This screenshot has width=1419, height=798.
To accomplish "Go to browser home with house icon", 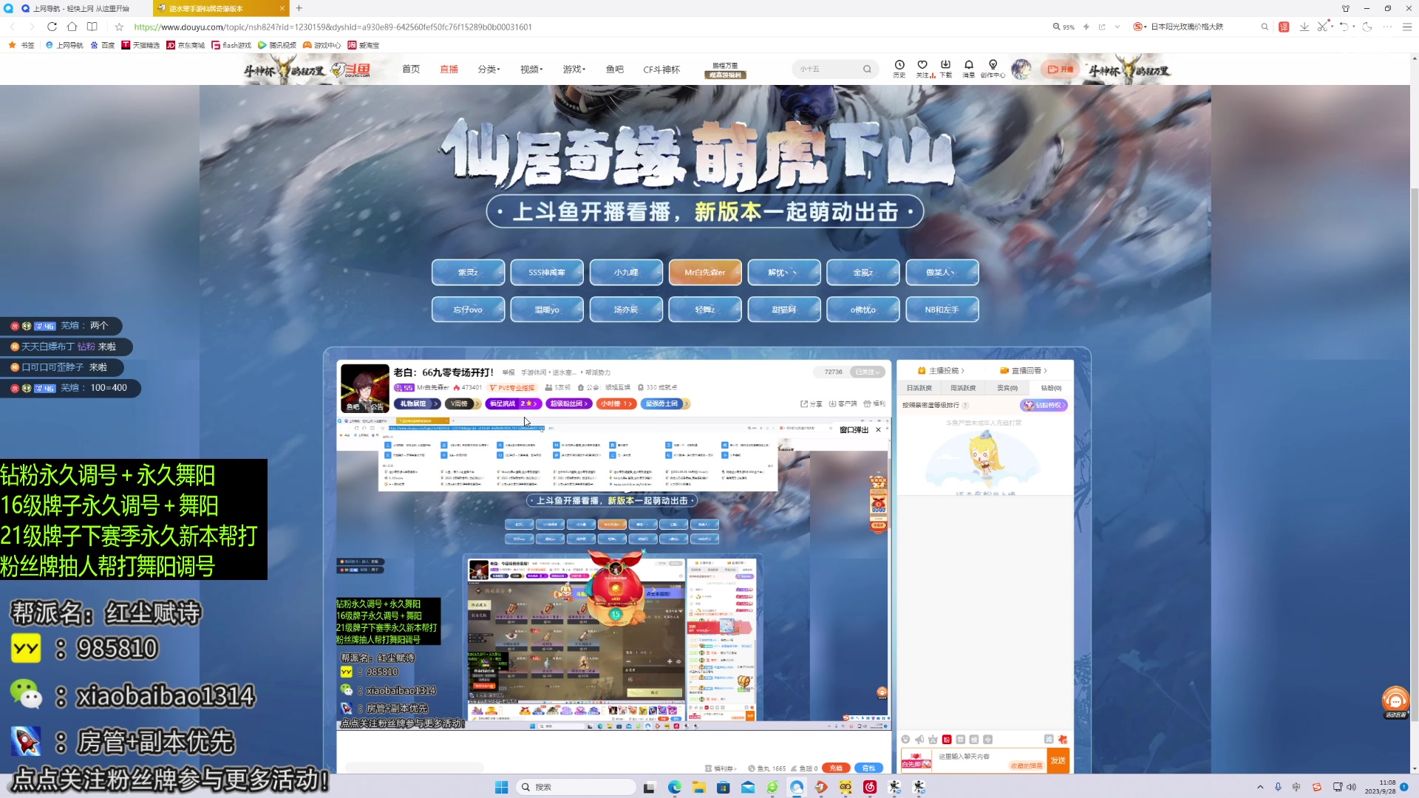I will [x=72, y=27].
